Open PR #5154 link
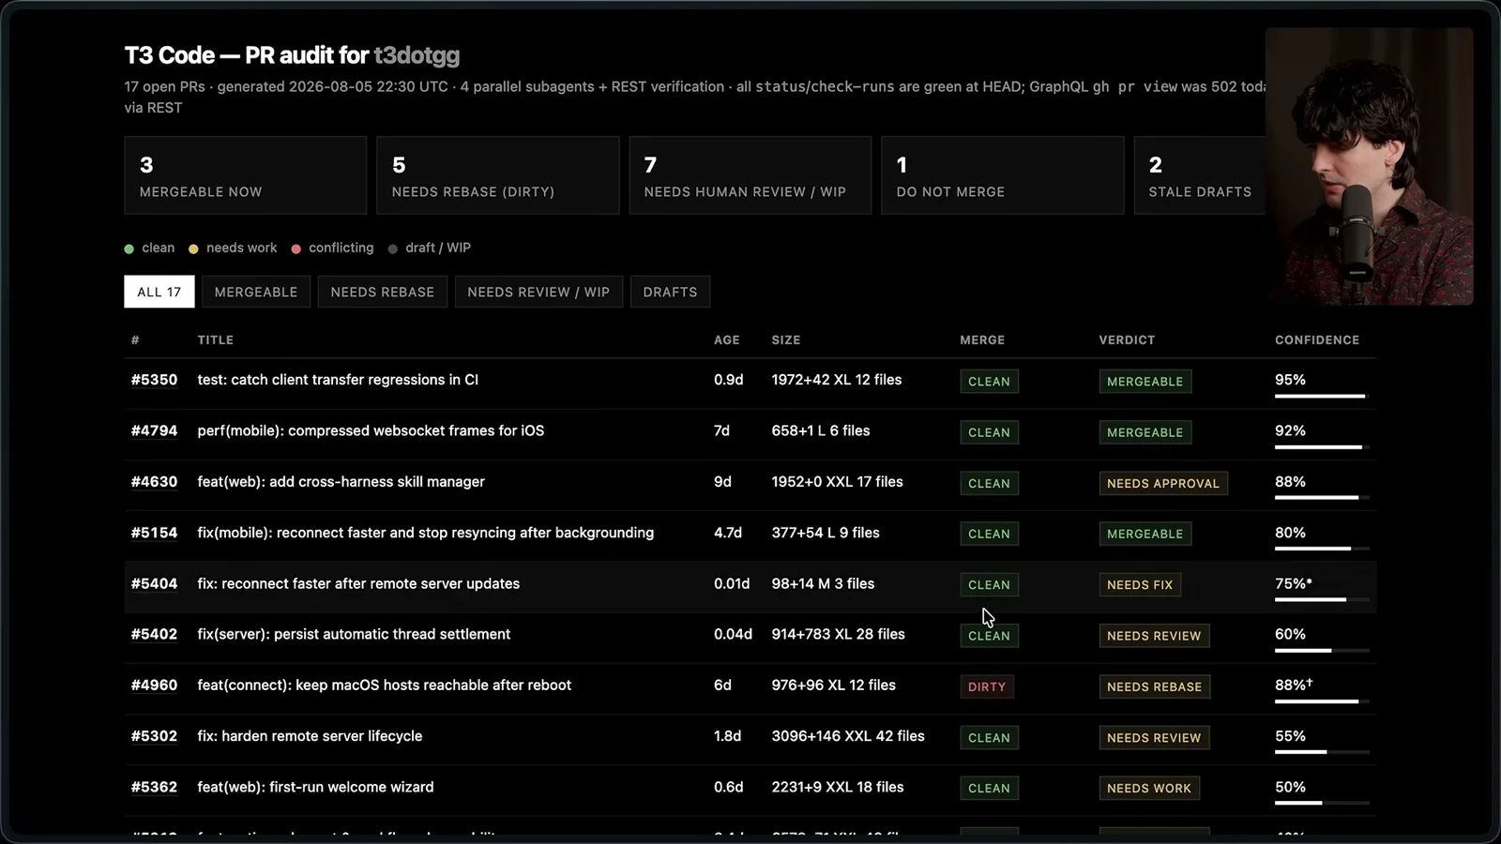 point(154,533)
